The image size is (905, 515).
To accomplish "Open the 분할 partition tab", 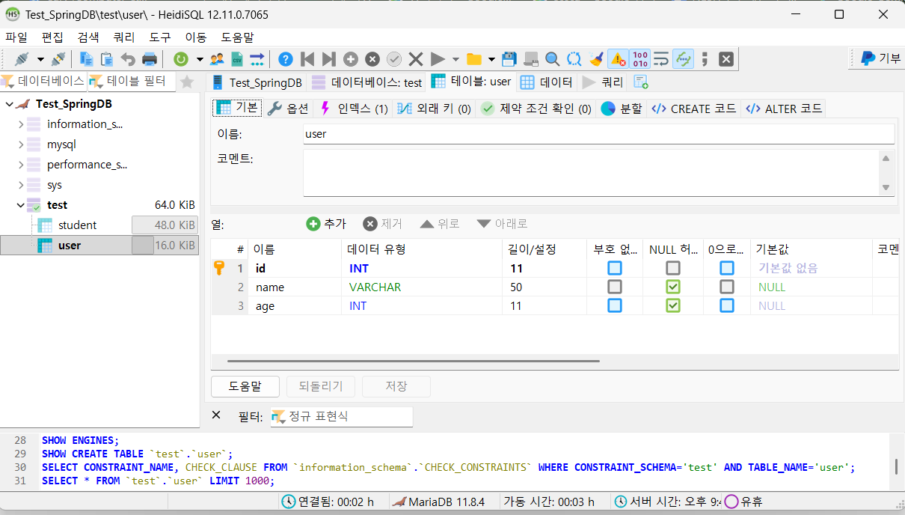I will [x=622, y=109].
